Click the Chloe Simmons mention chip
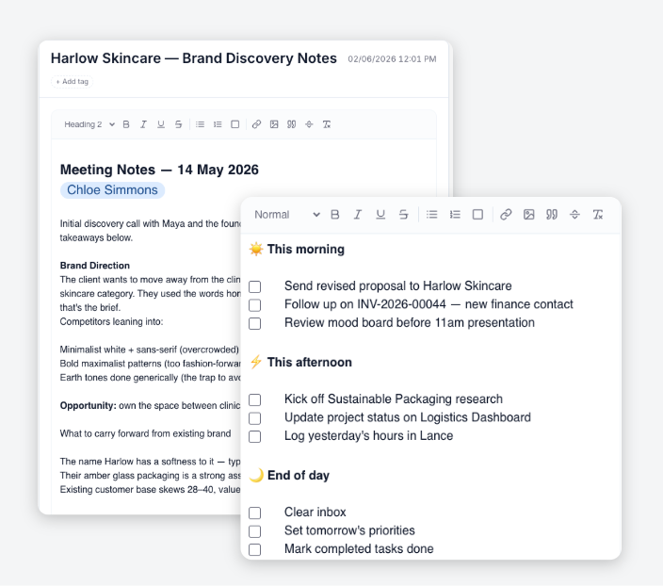This screenshot has height=586, width=663. [112, 190]
